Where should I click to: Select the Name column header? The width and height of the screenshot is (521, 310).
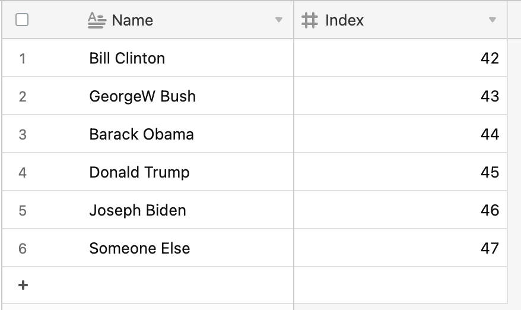132,20
